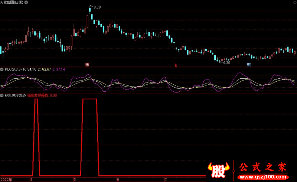Jump to month 4 on date axis
The width and height of the screenshot is (297, 182).
tap(31, 179)
